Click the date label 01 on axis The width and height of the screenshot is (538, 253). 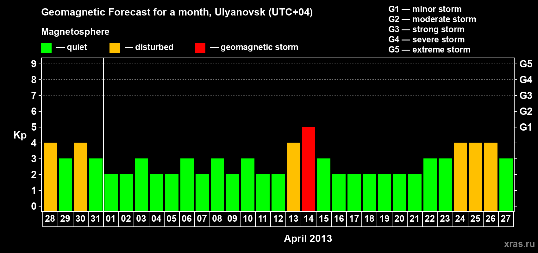pyautogui.click(x=111, y=219)
